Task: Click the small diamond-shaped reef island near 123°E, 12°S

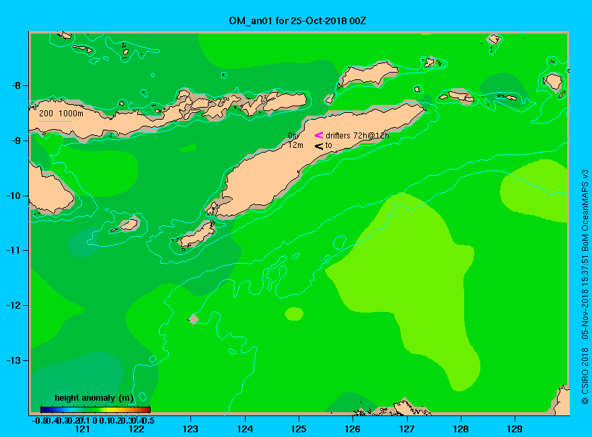Action: [x=193, y=319]
